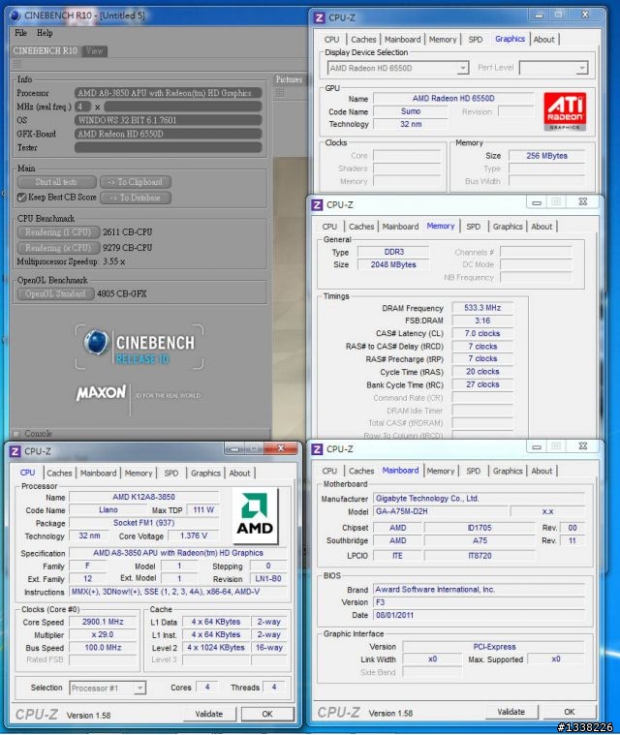Click the CPU-Z Z icon in Graphics window title
The image size is (620, 735).
(320, 17)
